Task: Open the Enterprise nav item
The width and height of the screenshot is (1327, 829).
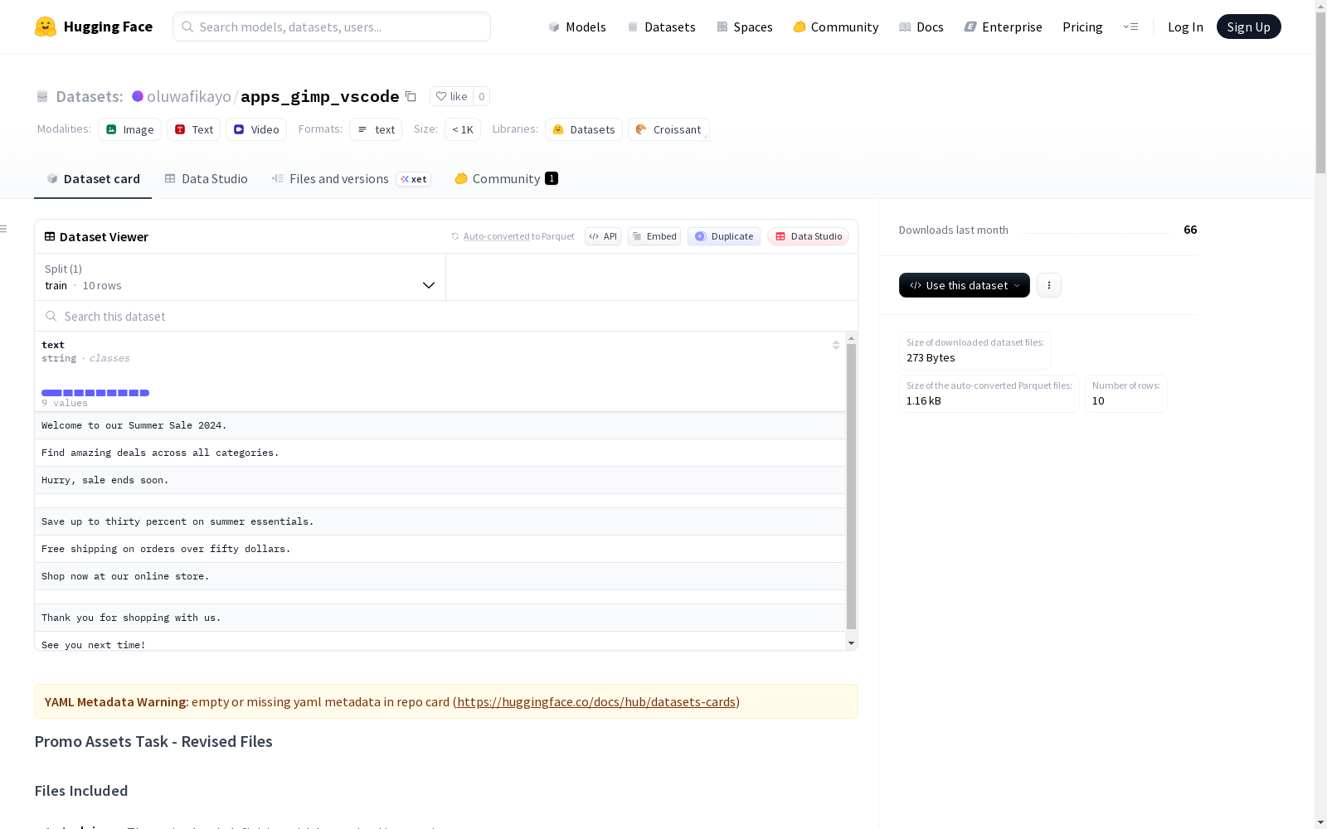Action: (x=1004, y=27)
